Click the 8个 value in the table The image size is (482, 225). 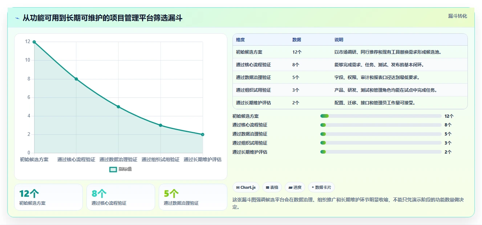pyautogui.click(x=296, y=65)
